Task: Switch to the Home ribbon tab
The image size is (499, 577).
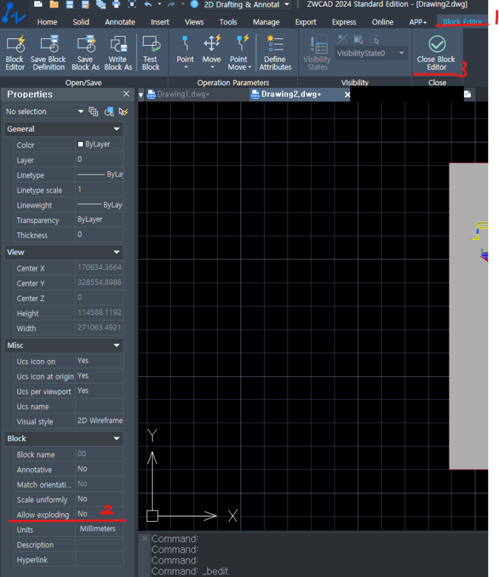Action: pos(47,22)
